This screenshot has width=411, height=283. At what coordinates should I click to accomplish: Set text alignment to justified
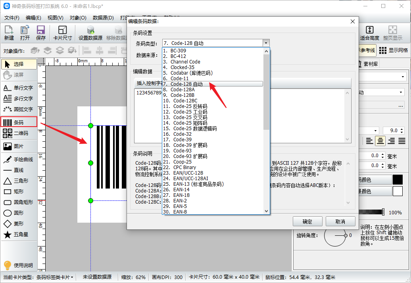tap(402, 141)
